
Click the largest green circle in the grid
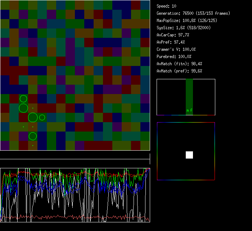pos(33,117)
